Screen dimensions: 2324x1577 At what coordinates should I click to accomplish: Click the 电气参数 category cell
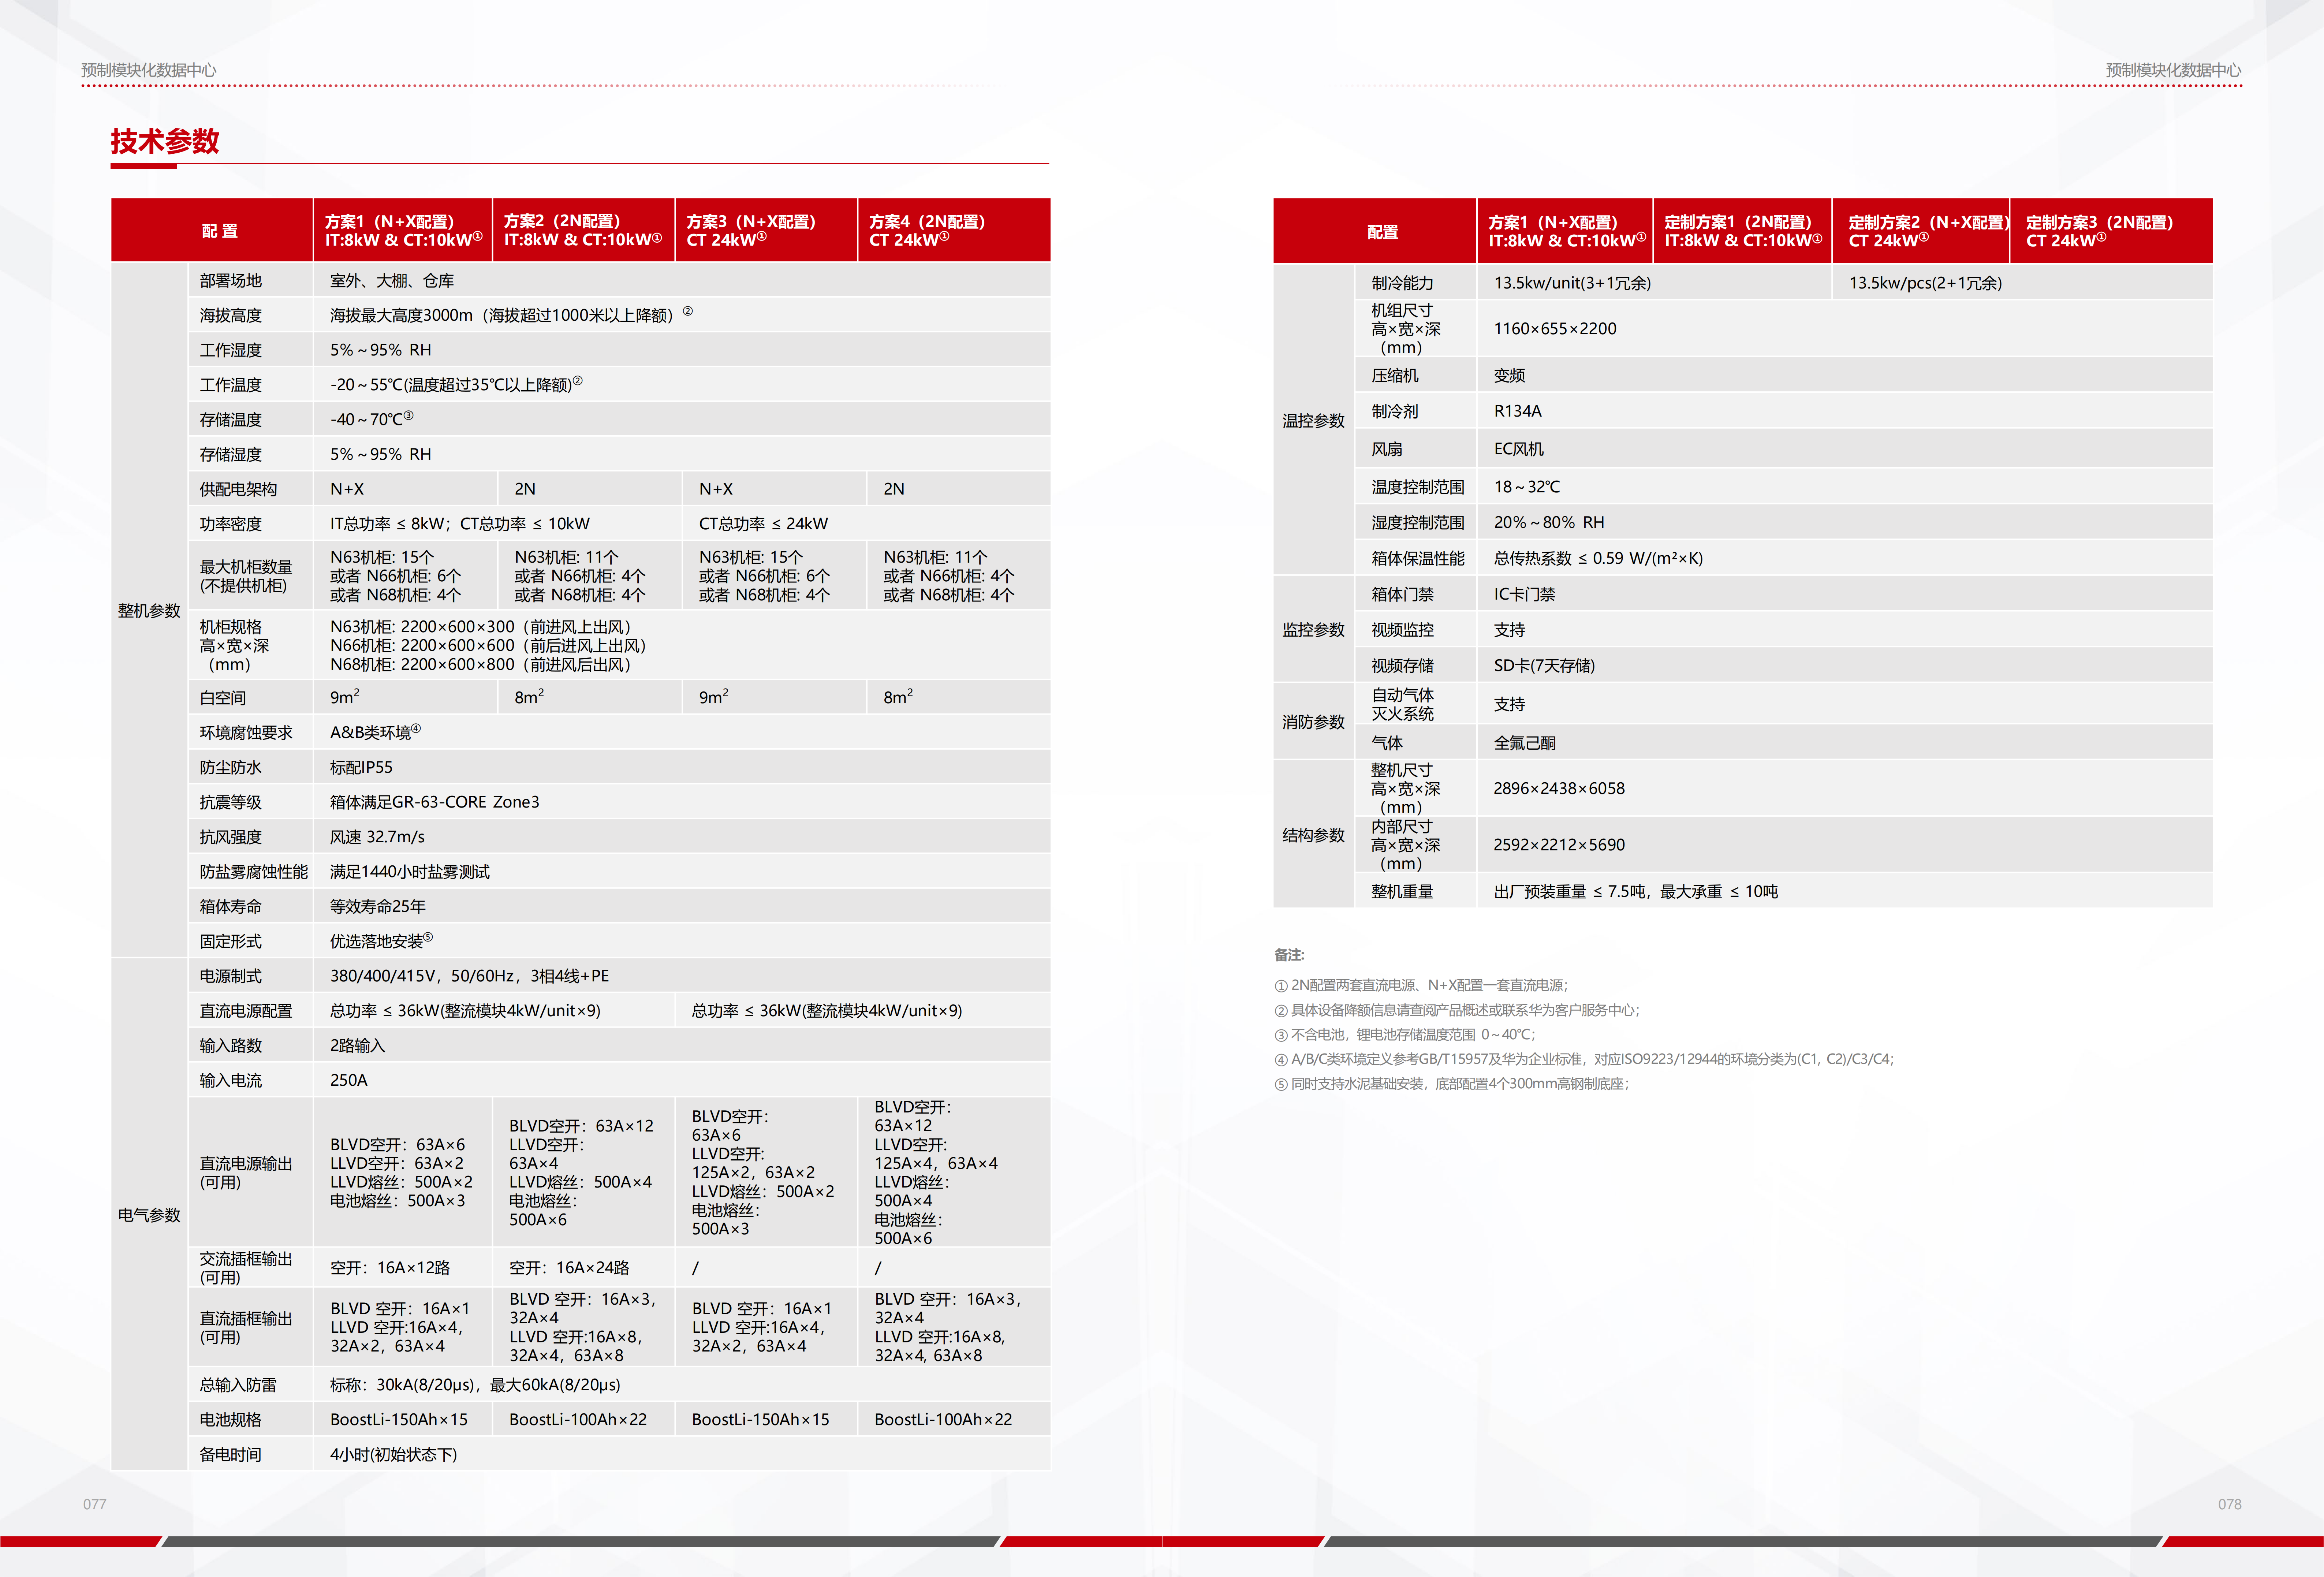point(149,1215)
